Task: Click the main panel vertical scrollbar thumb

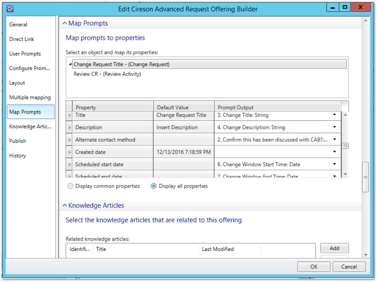Action: click(x=365, y=177)
